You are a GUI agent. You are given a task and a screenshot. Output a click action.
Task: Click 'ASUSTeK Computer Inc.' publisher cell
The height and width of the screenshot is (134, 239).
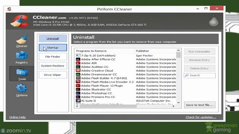(x=153, y=101)
